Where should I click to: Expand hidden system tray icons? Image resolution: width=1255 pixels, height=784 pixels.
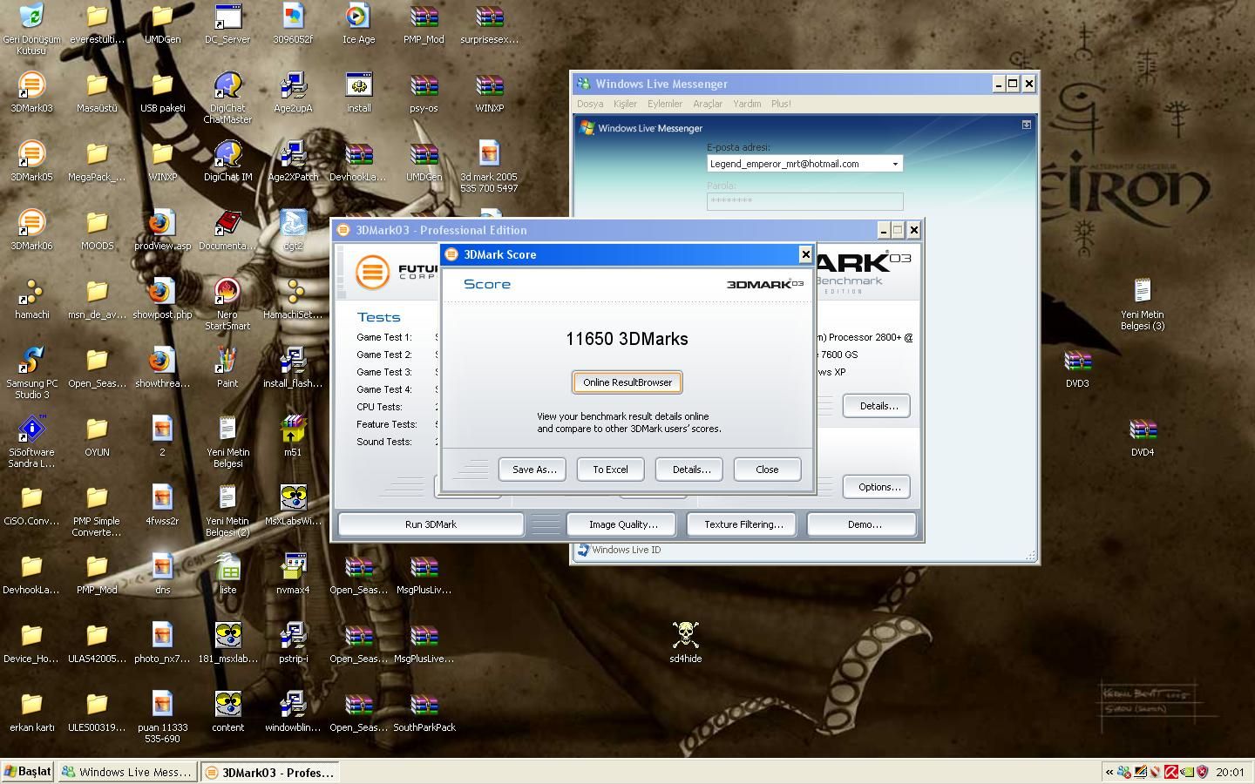tap(1109, 772)
